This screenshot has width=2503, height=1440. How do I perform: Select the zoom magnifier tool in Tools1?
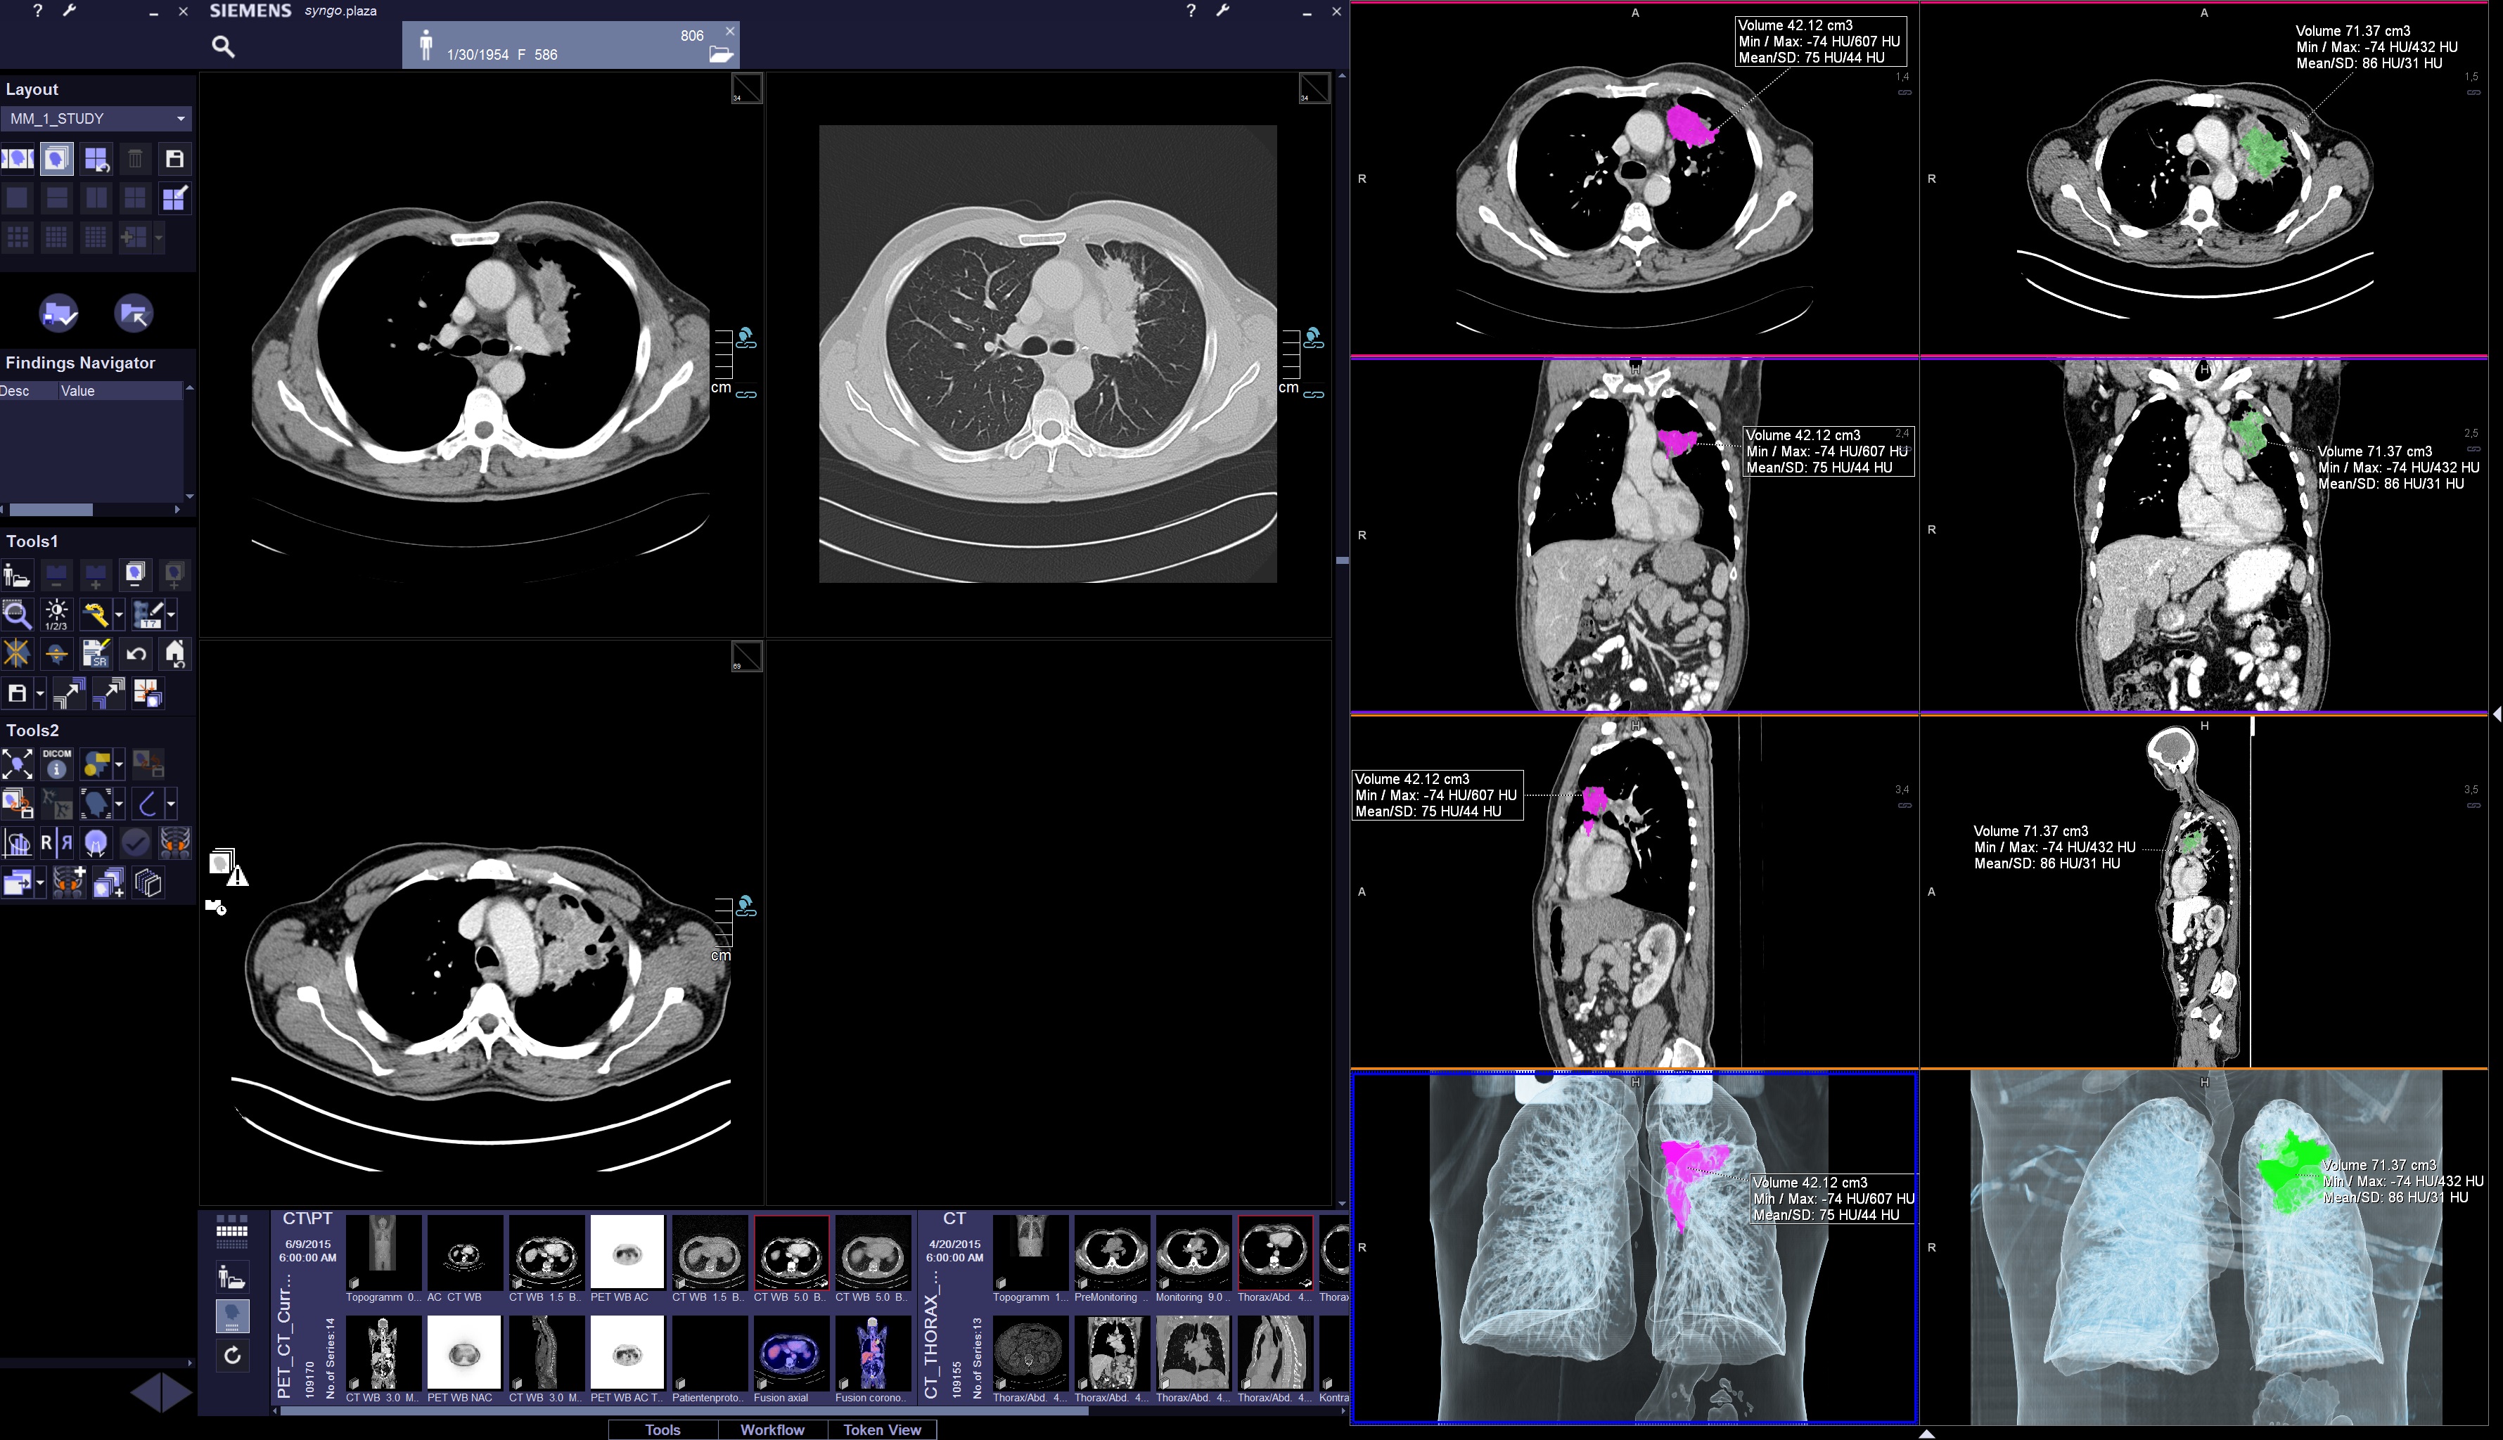click(x=17, y=614)
